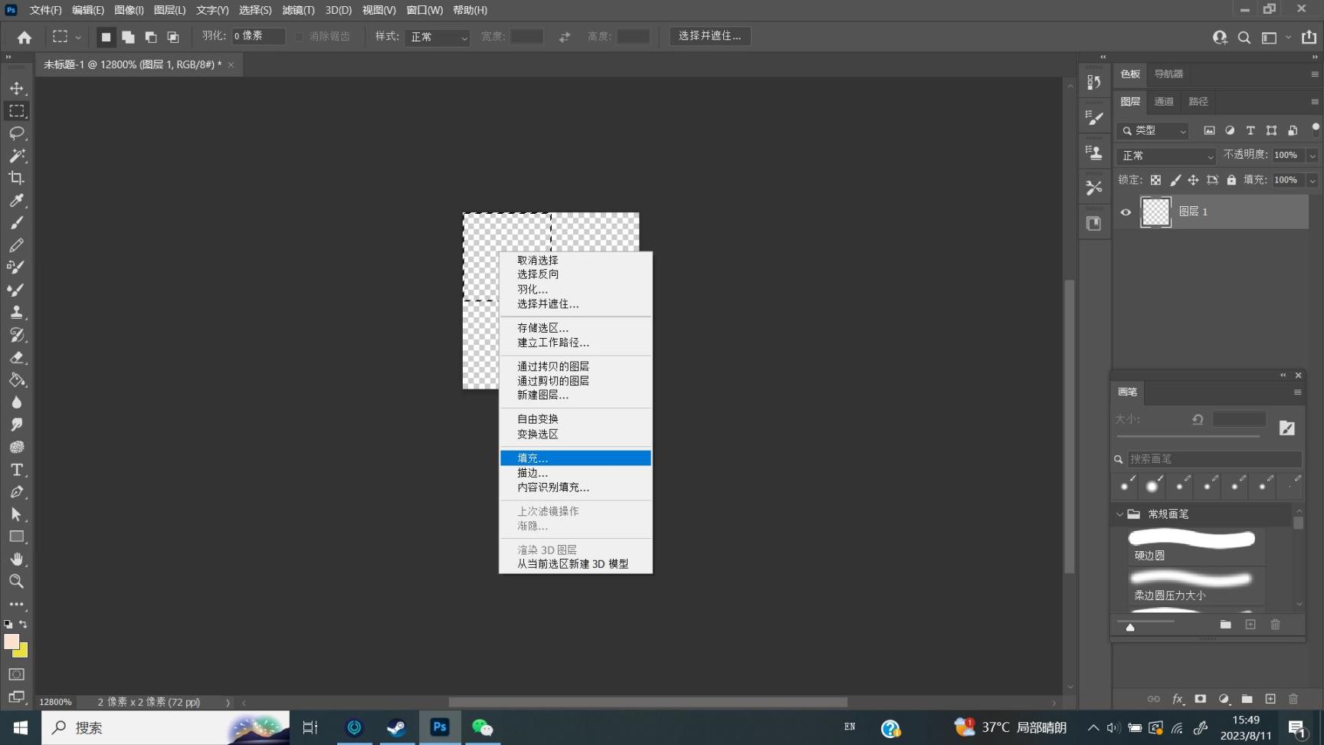Choose 取消选择 from context menu
Viewport: 1324px width, 745px height.
[575, 261]
